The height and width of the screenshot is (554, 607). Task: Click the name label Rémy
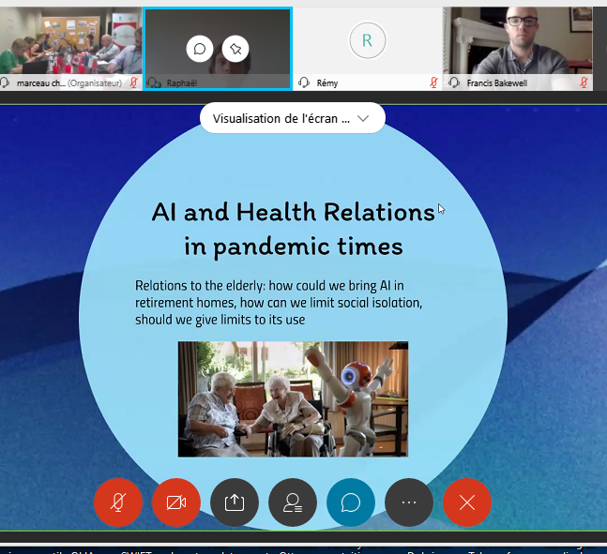click(x=327, y=82)
